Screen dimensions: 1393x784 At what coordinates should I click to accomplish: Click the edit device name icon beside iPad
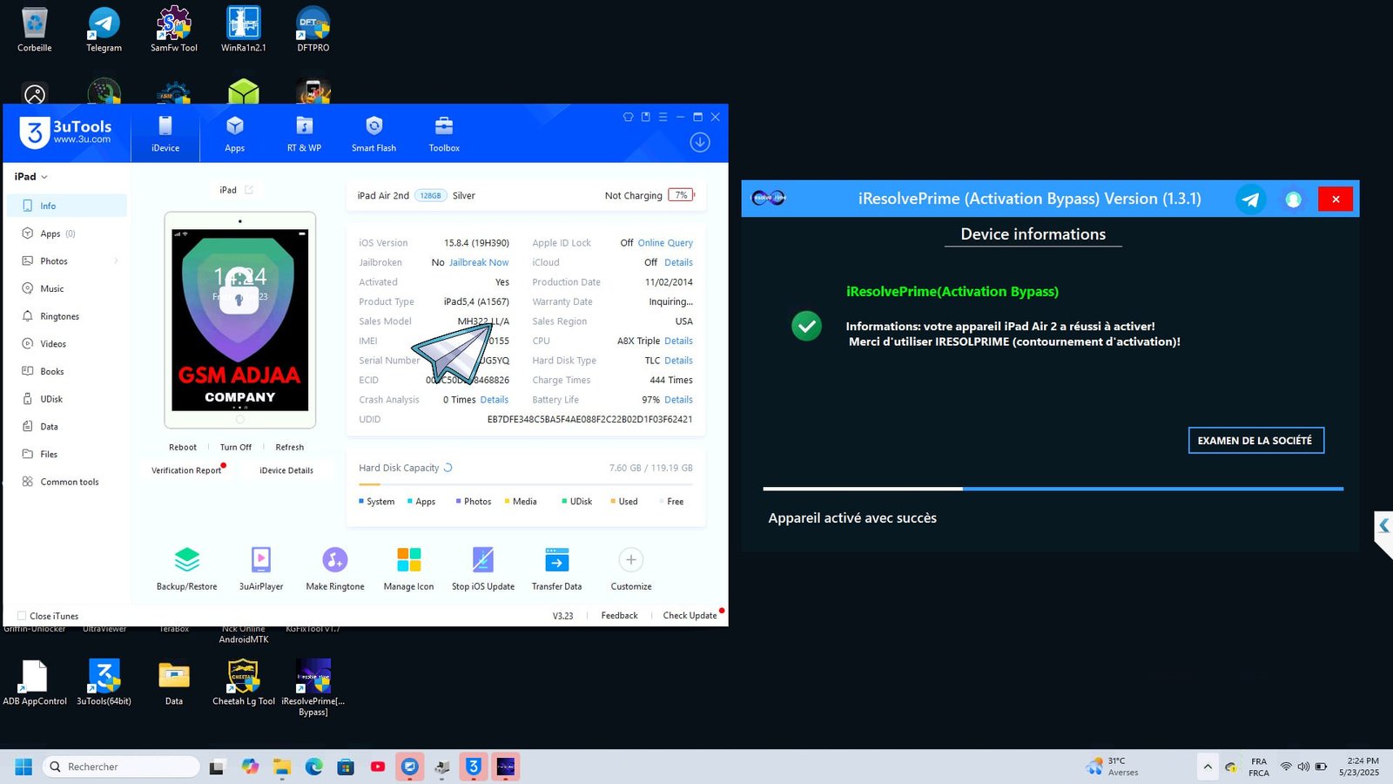[249, 190]
